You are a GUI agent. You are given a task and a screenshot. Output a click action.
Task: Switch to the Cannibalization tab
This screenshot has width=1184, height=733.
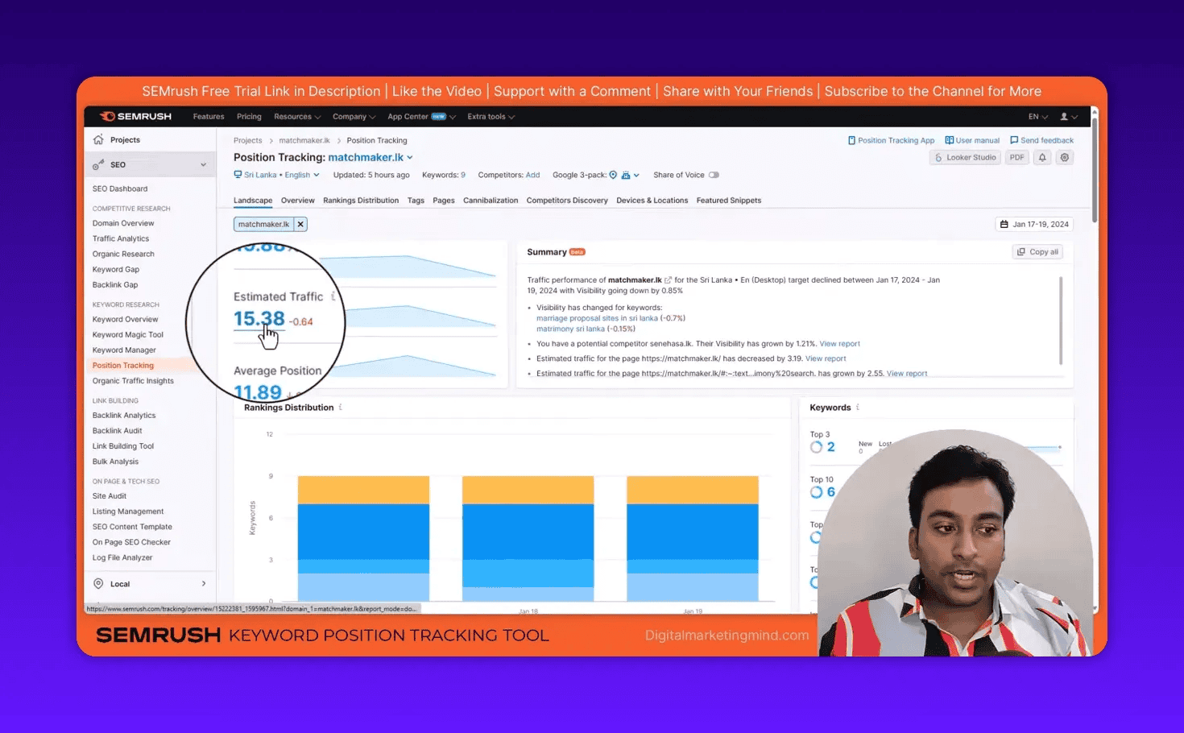coord(490,201)
